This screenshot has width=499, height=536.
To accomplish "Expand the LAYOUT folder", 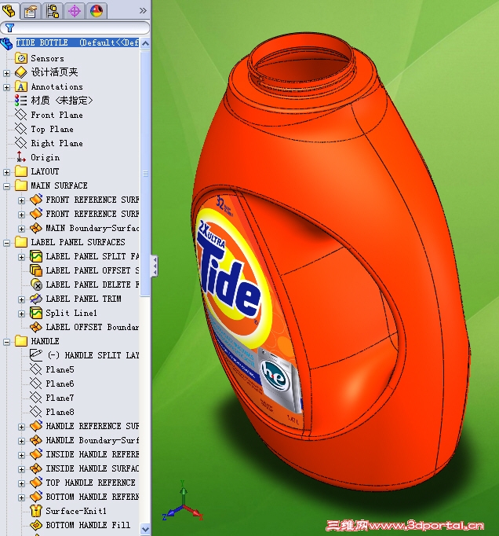I will click(6, 172).
